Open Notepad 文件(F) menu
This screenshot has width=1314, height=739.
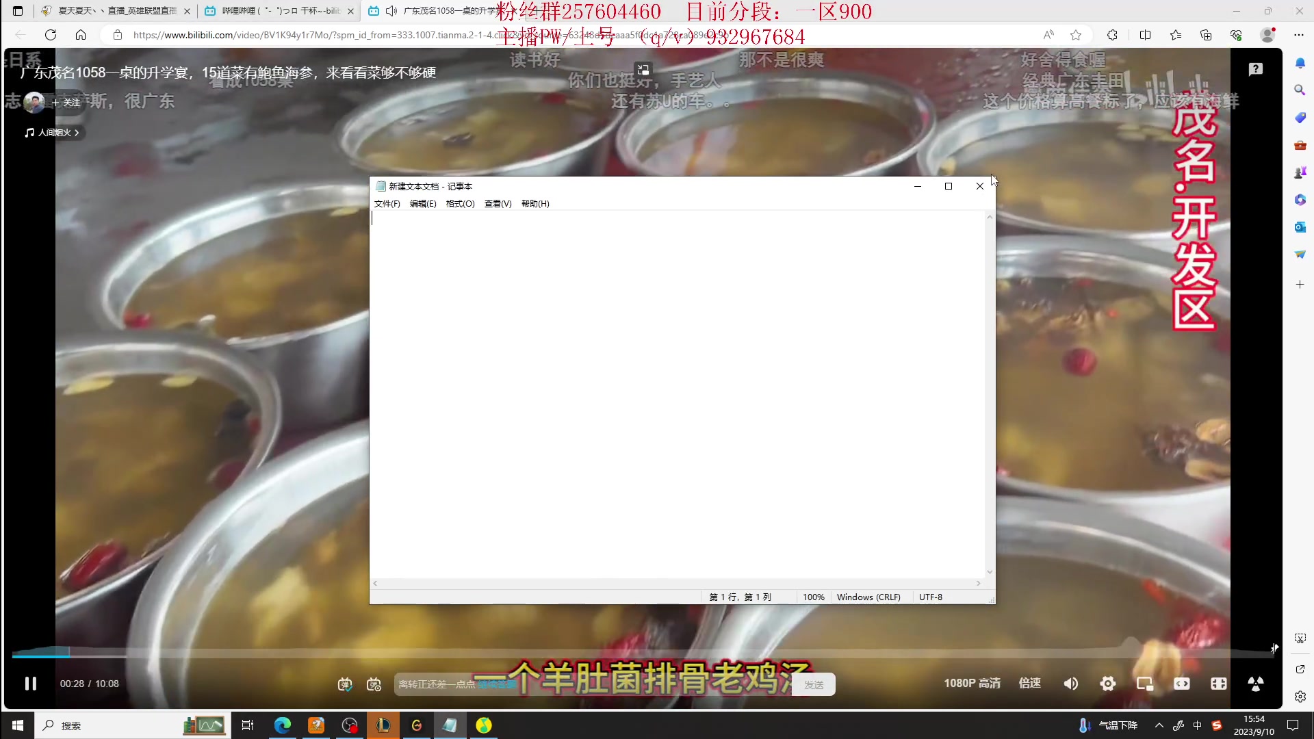point(387,204)
